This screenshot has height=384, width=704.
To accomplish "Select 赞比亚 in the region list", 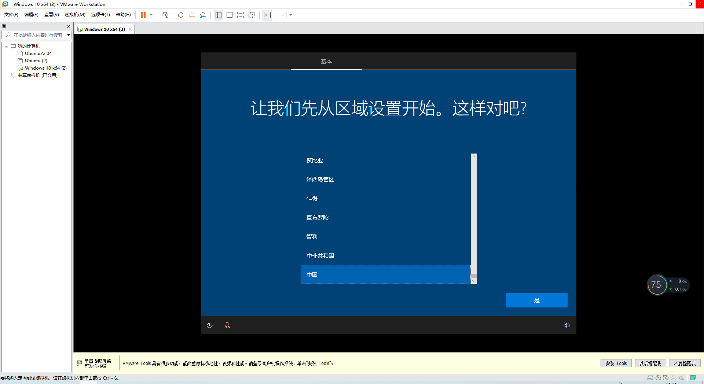I will tap(385, 160).
